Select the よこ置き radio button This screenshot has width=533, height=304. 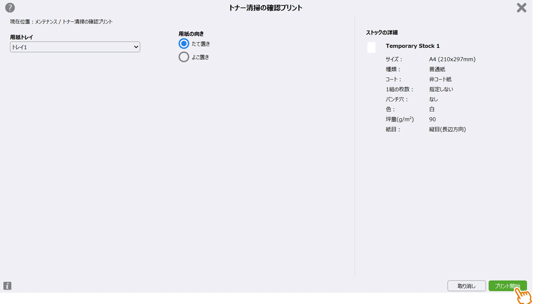point(184,57)
